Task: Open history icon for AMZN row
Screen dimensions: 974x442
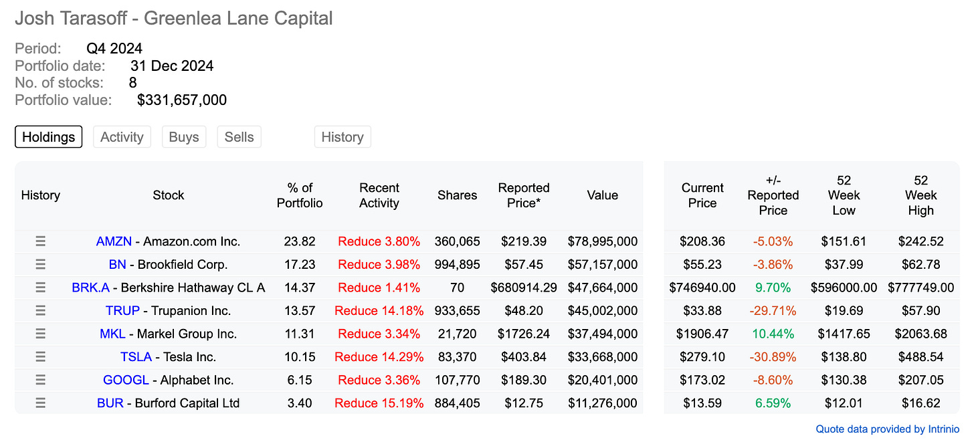Action: click(x=40, y=241)
